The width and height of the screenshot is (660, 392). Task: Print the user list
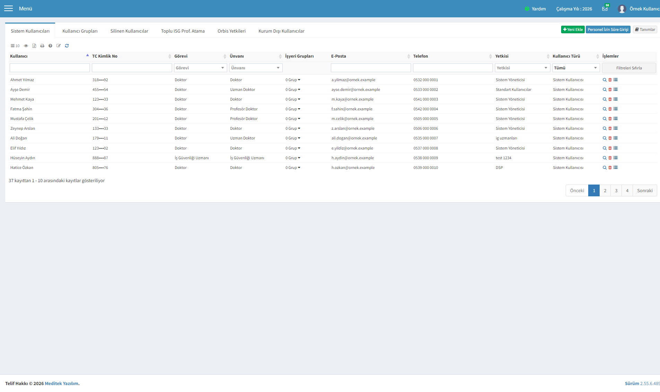click(x=42, y=46)
